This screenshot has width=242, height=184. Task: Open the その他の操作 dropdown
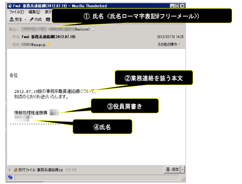(x=169, y=44)
